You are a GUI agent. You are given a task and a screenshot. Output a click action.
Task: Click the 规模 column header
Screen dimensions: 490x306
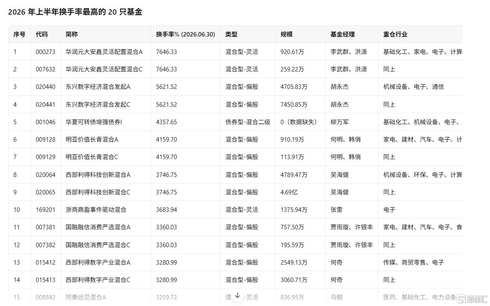pyautogui.click(x=286, y=34)
